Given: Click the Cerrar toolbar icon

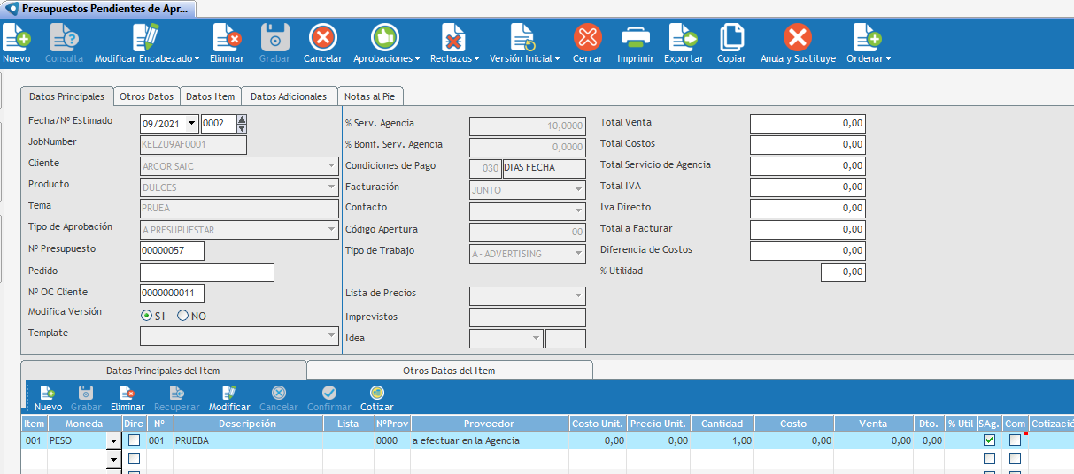Looking at the screenshot, I should pyautogui.click(x=588, y=37).
